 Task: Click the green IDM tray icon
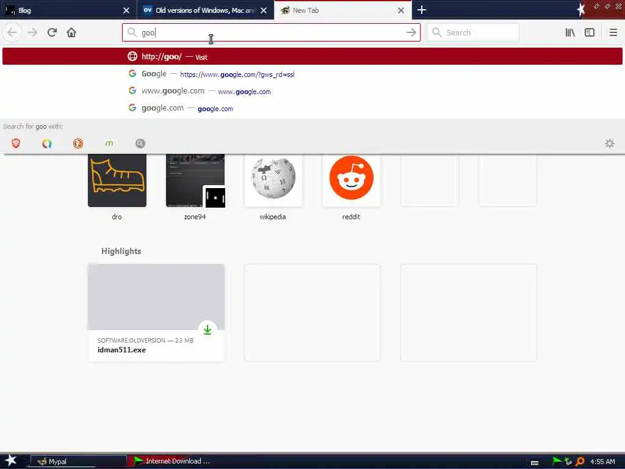coord(557,462)
